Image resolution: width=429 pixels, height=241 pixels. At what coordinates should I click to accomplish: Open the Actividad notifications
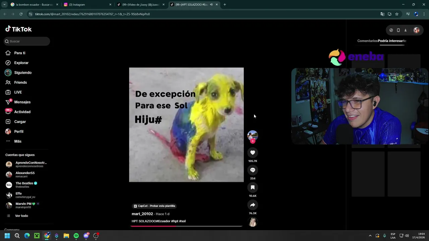point(22,112)
